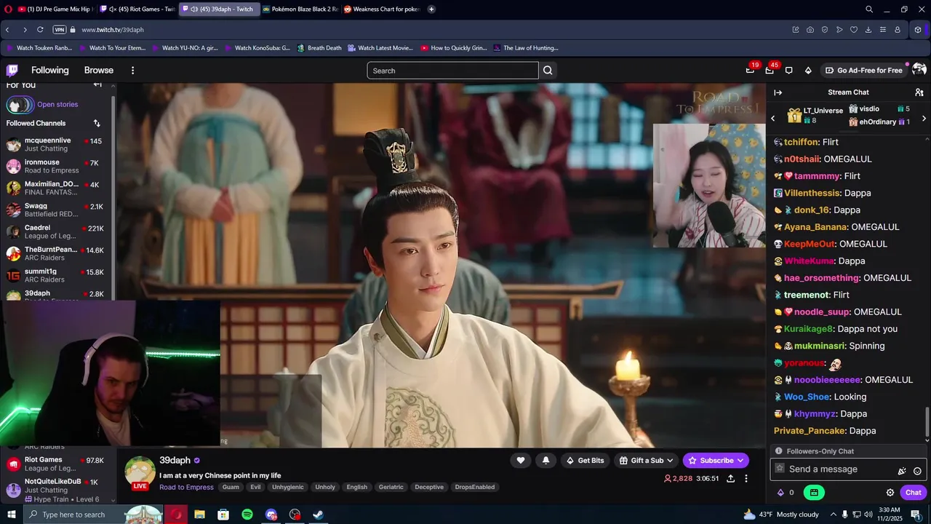
Task: Click the DropsEnabled tag
Action: click(474, 487)
